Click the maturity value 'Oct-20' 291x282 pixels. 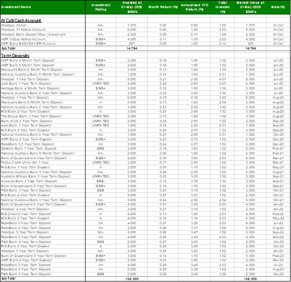tap(278, 135)
